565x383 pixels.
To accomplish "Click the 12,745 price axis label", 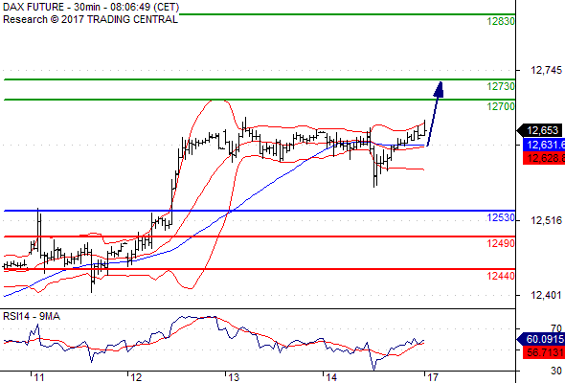I will pyautogui.click(x=546, y=70).
